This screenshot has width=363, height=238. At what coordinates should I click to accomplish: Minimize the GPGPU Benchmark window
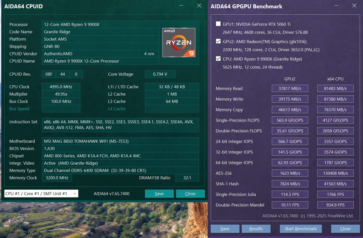336,6
